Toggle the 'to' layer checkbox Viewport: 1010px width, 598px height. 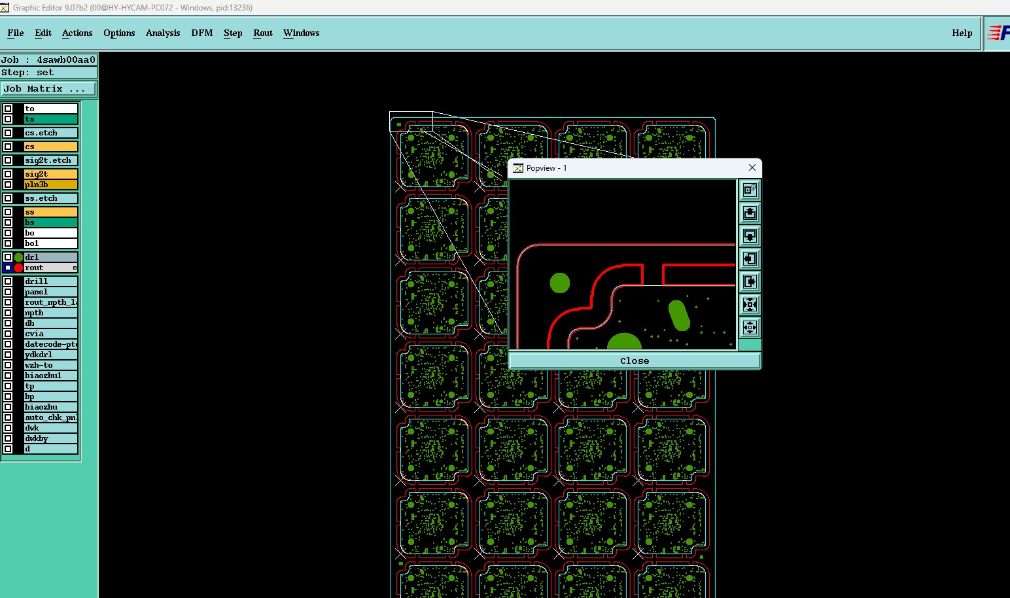(8, 109)
